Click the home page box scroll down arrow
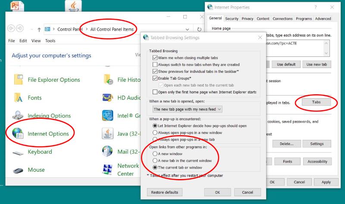The image size is (345, 204). coord(326,53)
